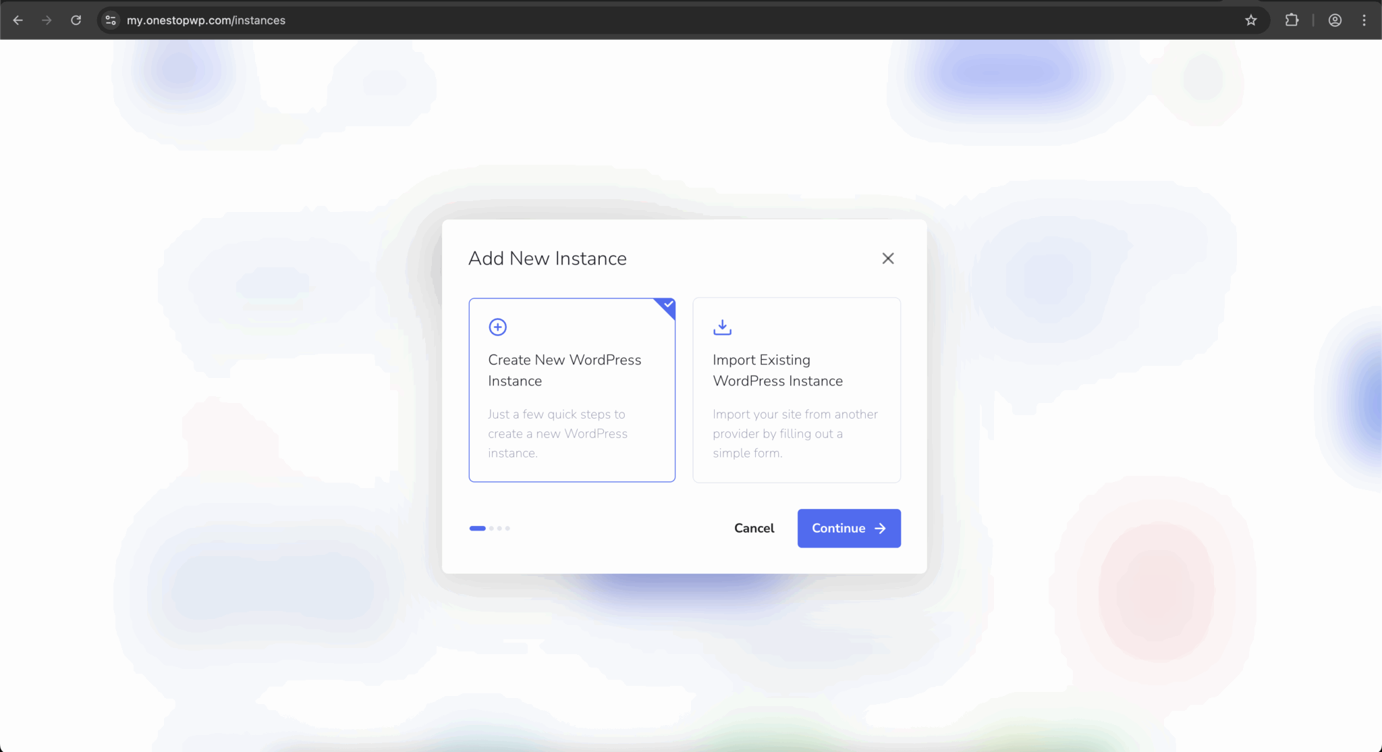Click the plus-circle icon on Create New card
Image resolution: width=1382 pixels, height=752 pixels.
497,327
